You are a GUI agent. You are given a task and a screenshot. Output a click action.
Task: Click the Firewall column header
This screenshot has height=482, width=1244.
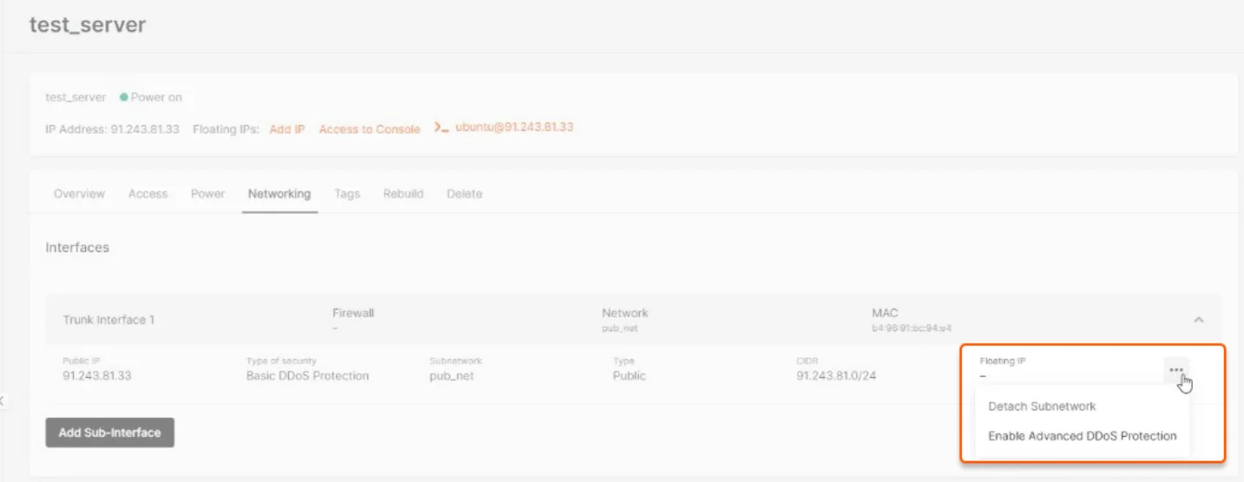353,313
